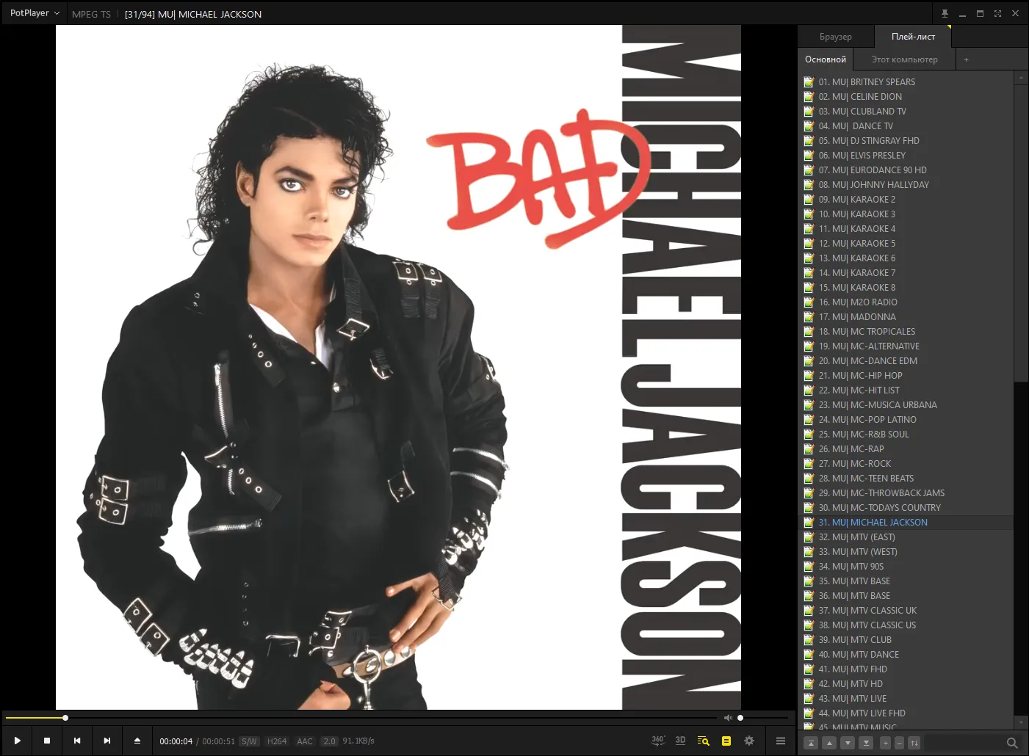Image resolution: width=1029 pixels, height=756 pixels.
Task: Toggle the 3D video mode icon
Action: [x=680, y=741]
